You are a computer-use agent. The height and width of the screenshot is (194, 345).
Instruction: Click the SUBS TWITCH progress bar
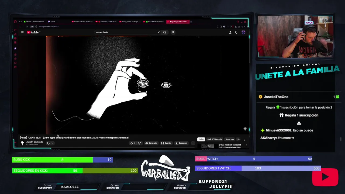254,159
